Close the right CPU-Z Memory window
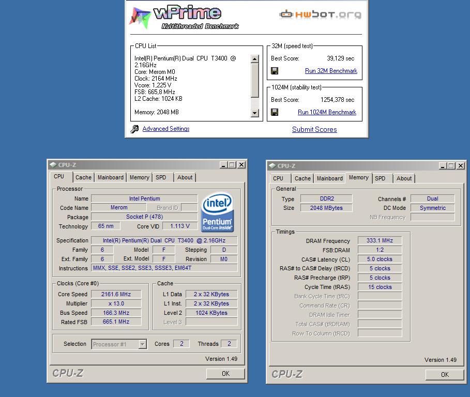Screen dimensions: 470x397 [461, 166]
